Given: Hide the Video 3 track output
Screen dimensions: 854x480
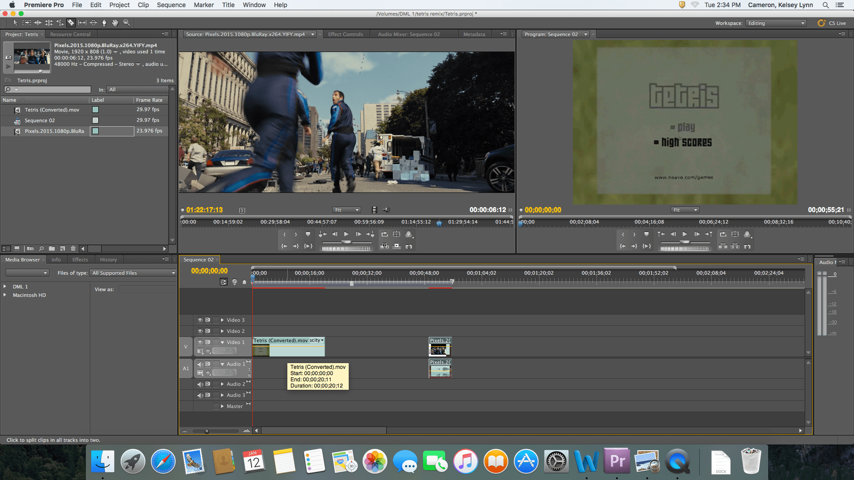Looking at the screenshot, I should pyautogui.click(x=200, y=320).
